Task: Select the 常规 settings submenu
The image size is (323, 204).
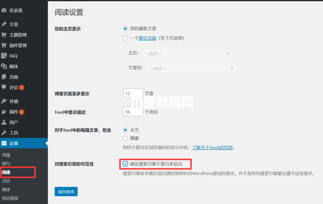Action: coord(6,155)
